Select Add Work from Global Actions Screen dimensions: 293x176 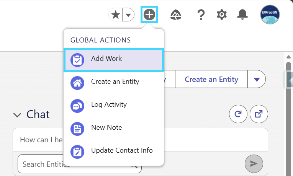tap(114, 60)
